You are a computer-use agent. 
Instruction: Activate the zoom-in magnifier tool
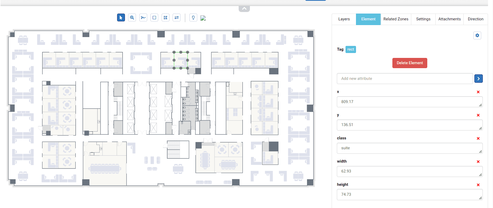click(x=132, y=18)
